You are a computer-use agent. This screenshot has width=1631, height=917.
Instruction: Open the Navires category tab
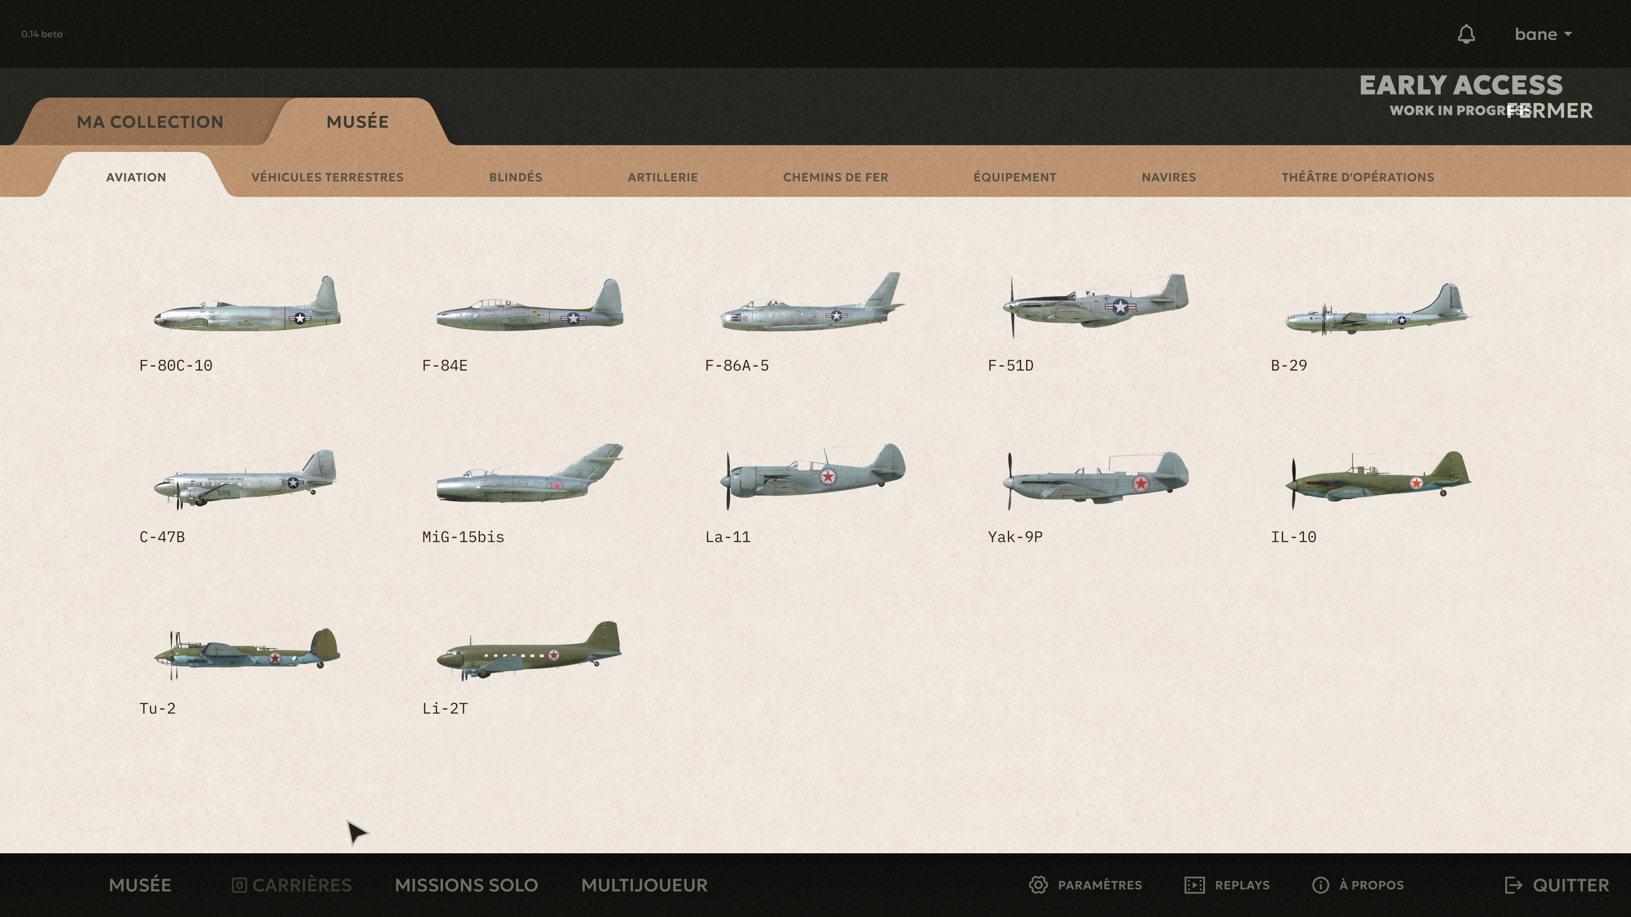coord(1169,177)
